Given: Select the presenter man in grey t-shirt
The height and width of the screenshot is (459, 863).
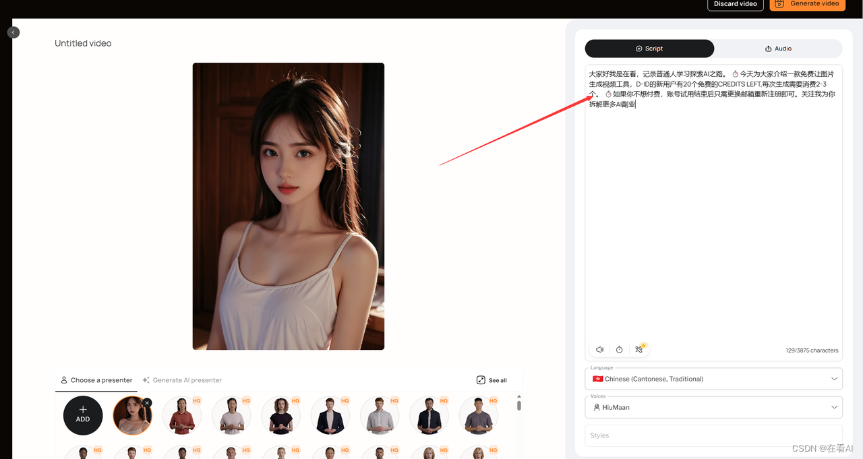Looking at the screenshot, I should point(479,415).
